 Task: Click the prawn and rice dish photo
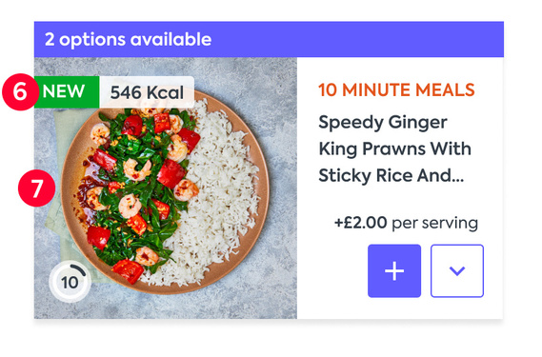[166, 188]
